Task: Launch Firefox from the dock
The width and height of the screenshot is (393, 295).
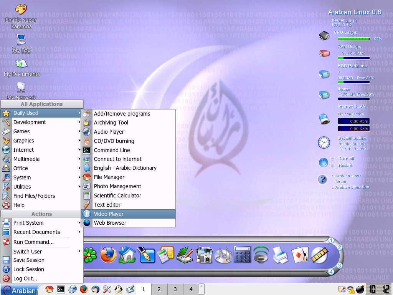Action: pos(108,255)
